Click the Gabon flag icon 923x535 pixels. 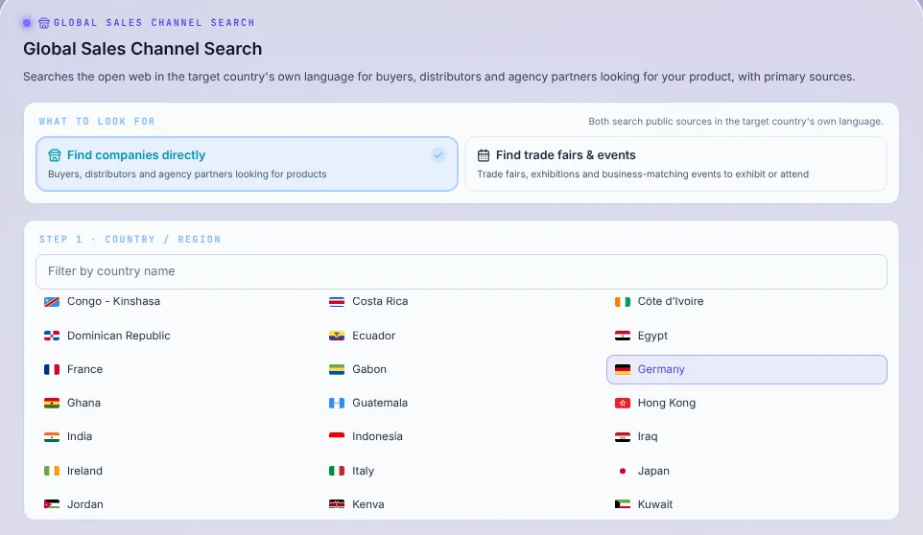click(x=337, y=369)
